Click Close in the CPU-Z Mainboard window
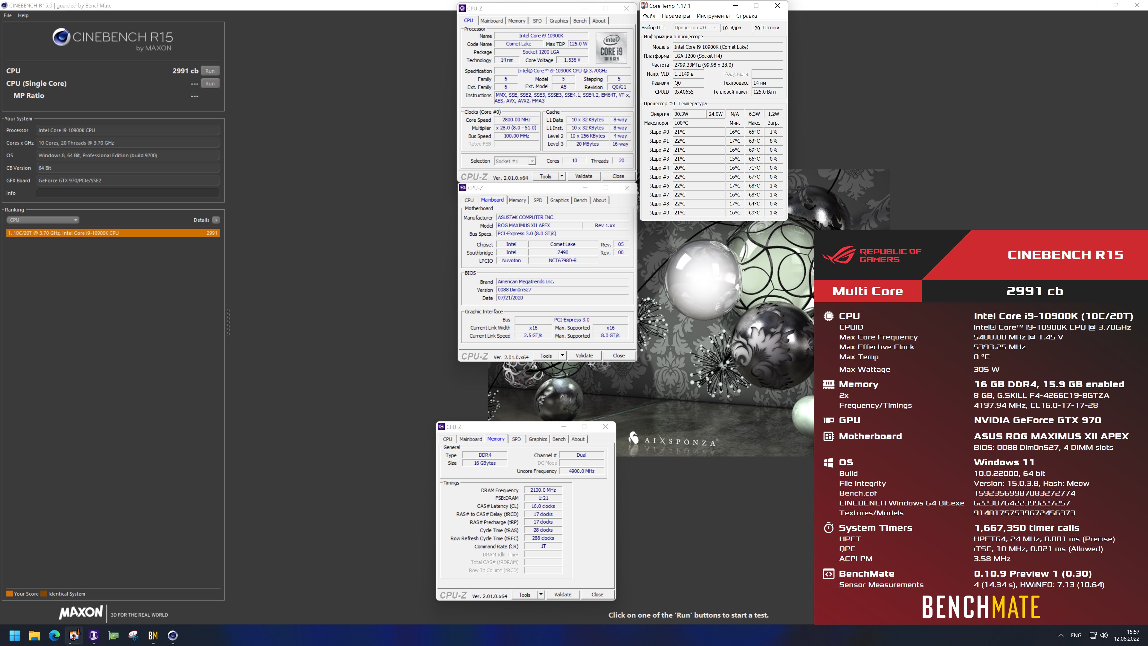The width and height of the screenshot is (1148, 646). click(619, 355)
